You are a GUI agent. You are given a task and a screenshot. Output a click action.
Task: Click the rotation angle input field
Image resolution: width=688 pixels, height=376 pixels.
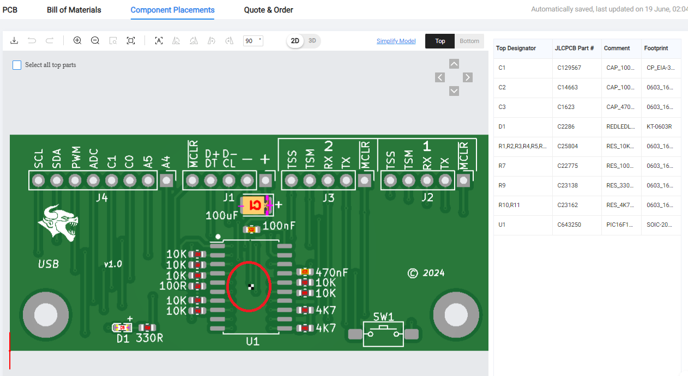pos(251,41)
